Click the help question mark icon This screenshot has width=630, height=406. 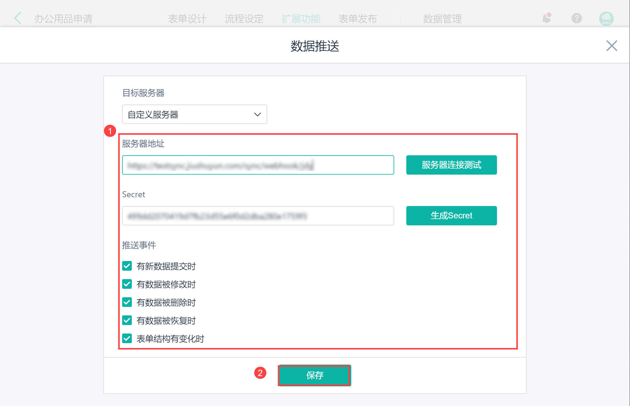tap(576, 18)
